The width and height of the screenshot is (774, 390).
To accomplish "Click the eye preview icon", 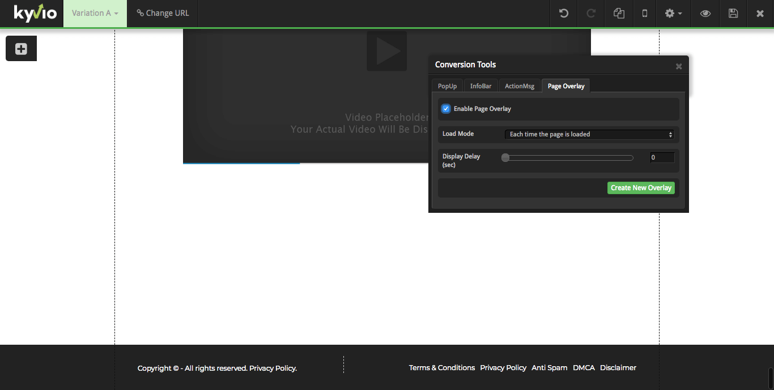I will (705, 13).
